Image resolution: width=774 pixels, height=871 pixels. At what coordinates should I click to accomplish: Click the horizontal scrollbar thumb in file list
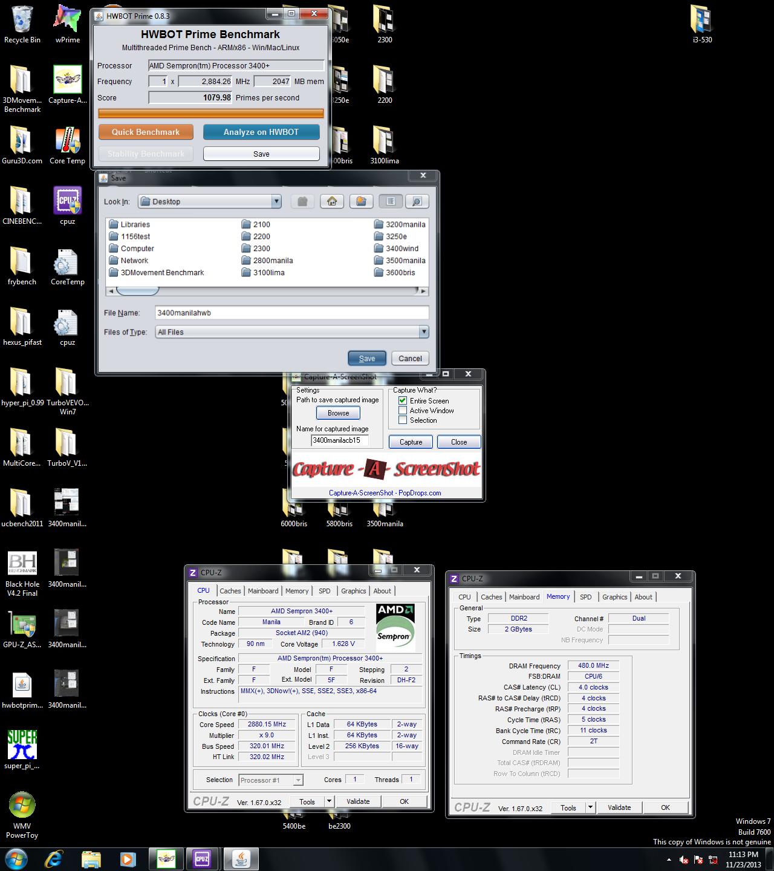tap(137, 291)
